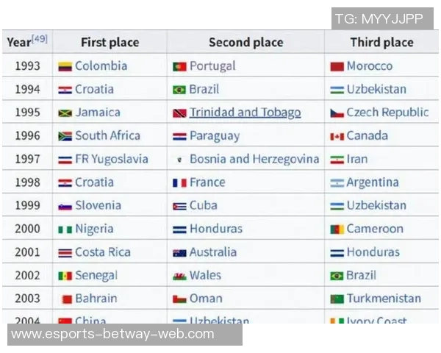Open the Costa Rica link

(102, 252)
